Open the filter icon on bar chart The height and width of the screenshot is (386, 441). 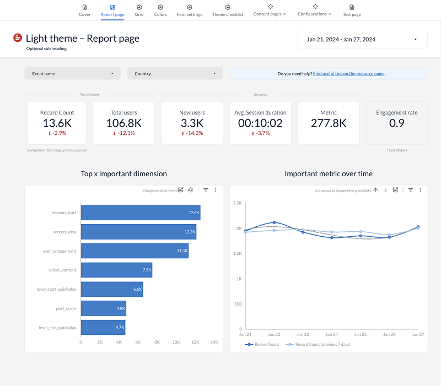tap(206, 190)
